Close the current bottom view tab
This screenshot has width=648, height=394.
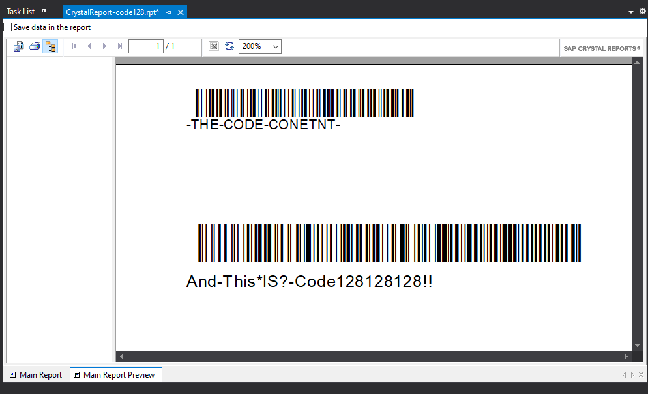tap(641, 375)
